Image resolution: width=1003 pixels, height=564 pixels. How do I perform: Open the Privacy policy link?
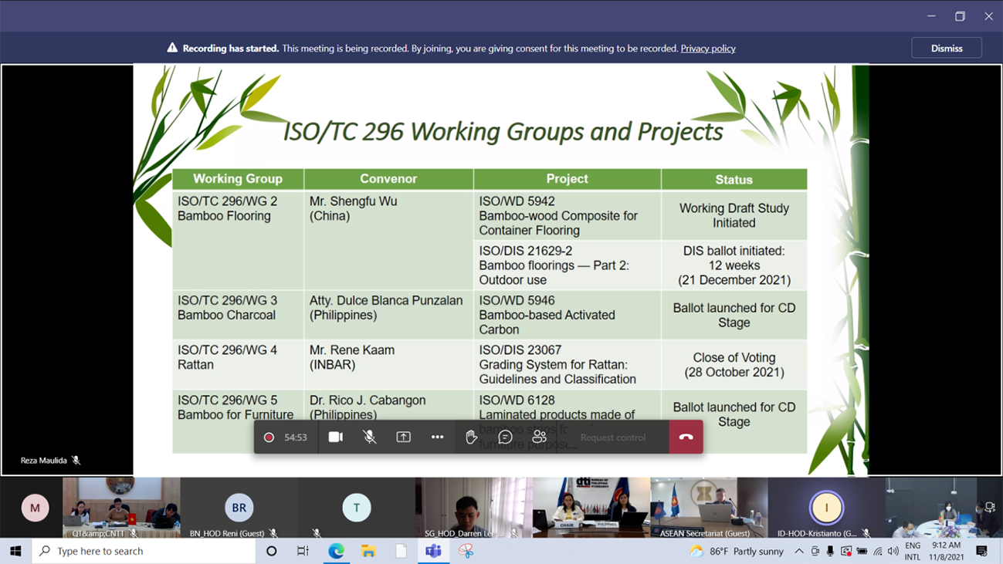click(x=708, y=48)
